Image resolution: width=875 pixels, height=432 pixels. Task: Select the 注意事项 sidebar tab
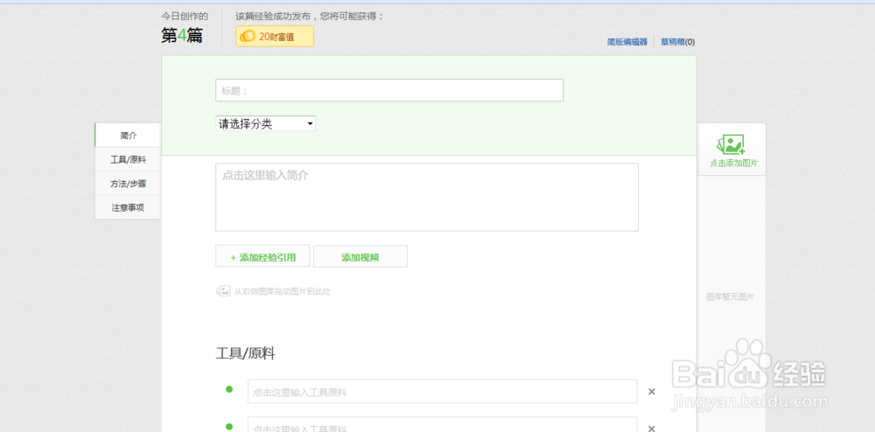[x=129, y=207]
